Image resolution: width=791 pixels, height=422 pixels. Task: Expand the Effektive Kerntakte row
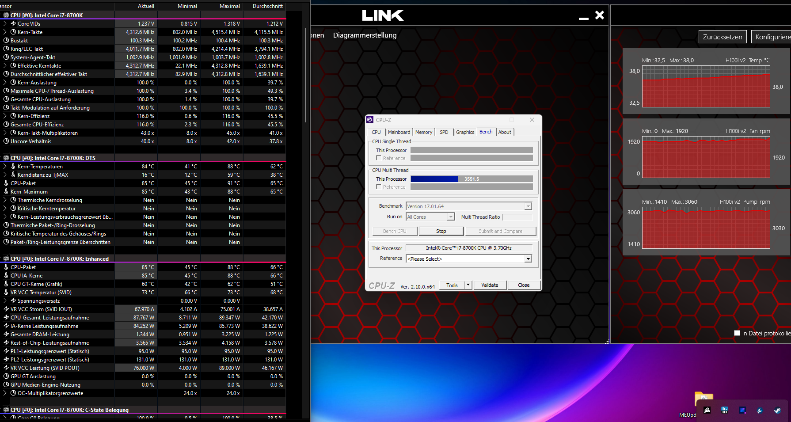[5, 65]
